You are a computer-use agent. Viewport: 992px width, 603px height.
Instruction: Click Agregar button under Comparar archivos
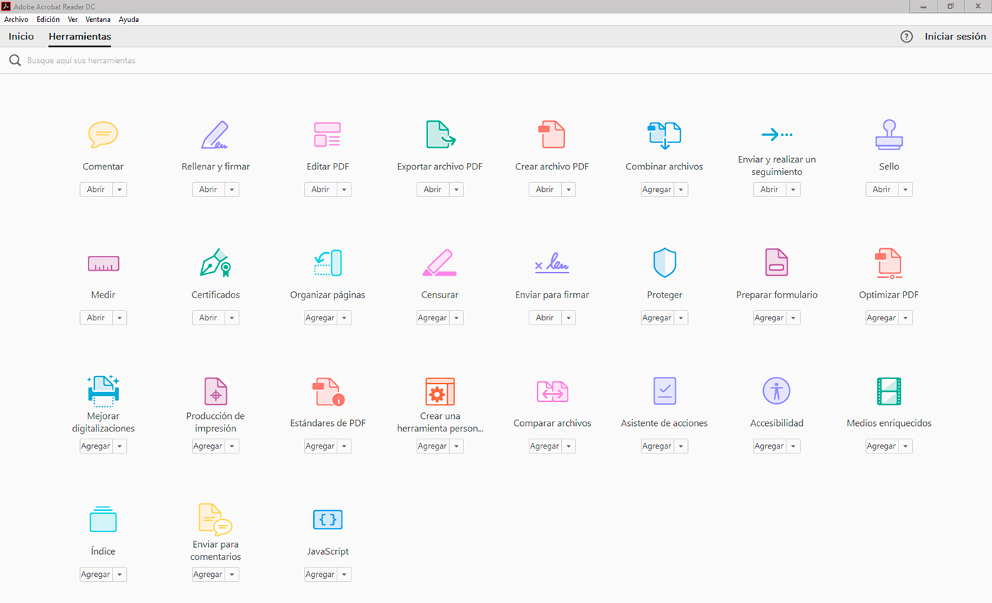pos(545,446)
